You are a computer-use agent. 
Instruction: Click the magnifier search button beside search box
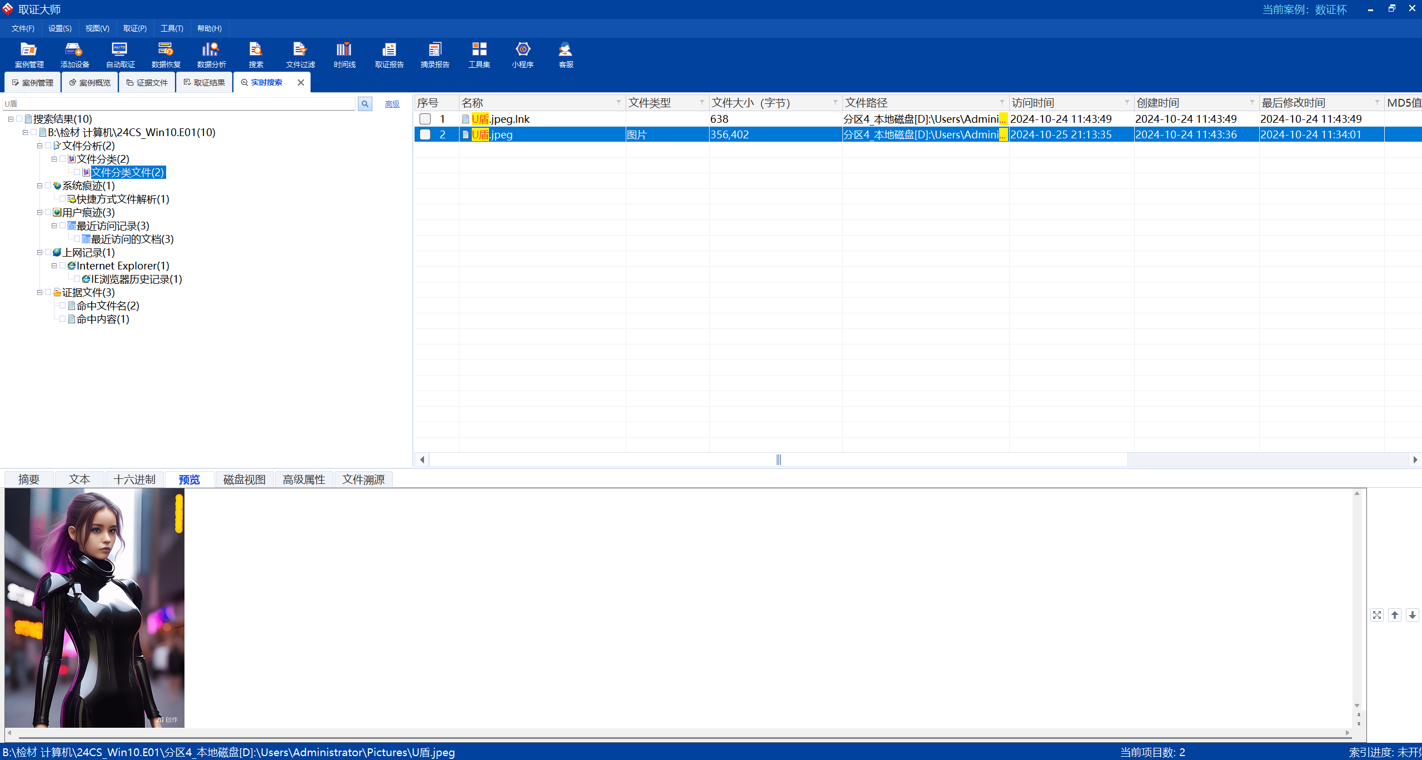[x=365, y=104]
